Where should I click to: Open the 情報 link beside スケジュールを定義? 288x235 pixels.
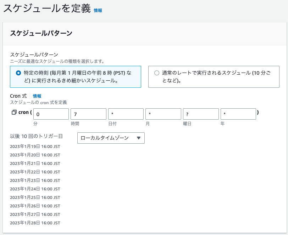[98, 10]
